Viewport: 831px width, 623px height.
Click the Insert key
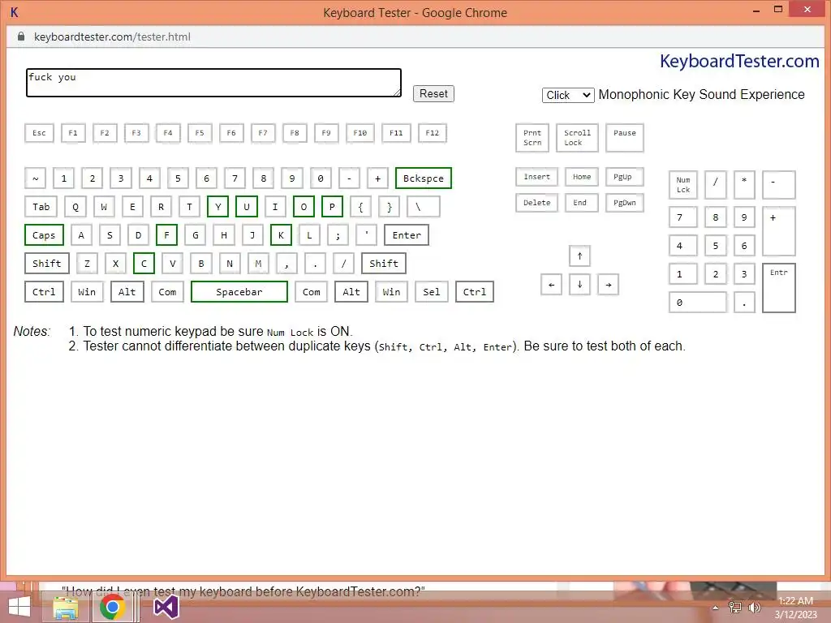click(537, 177)
